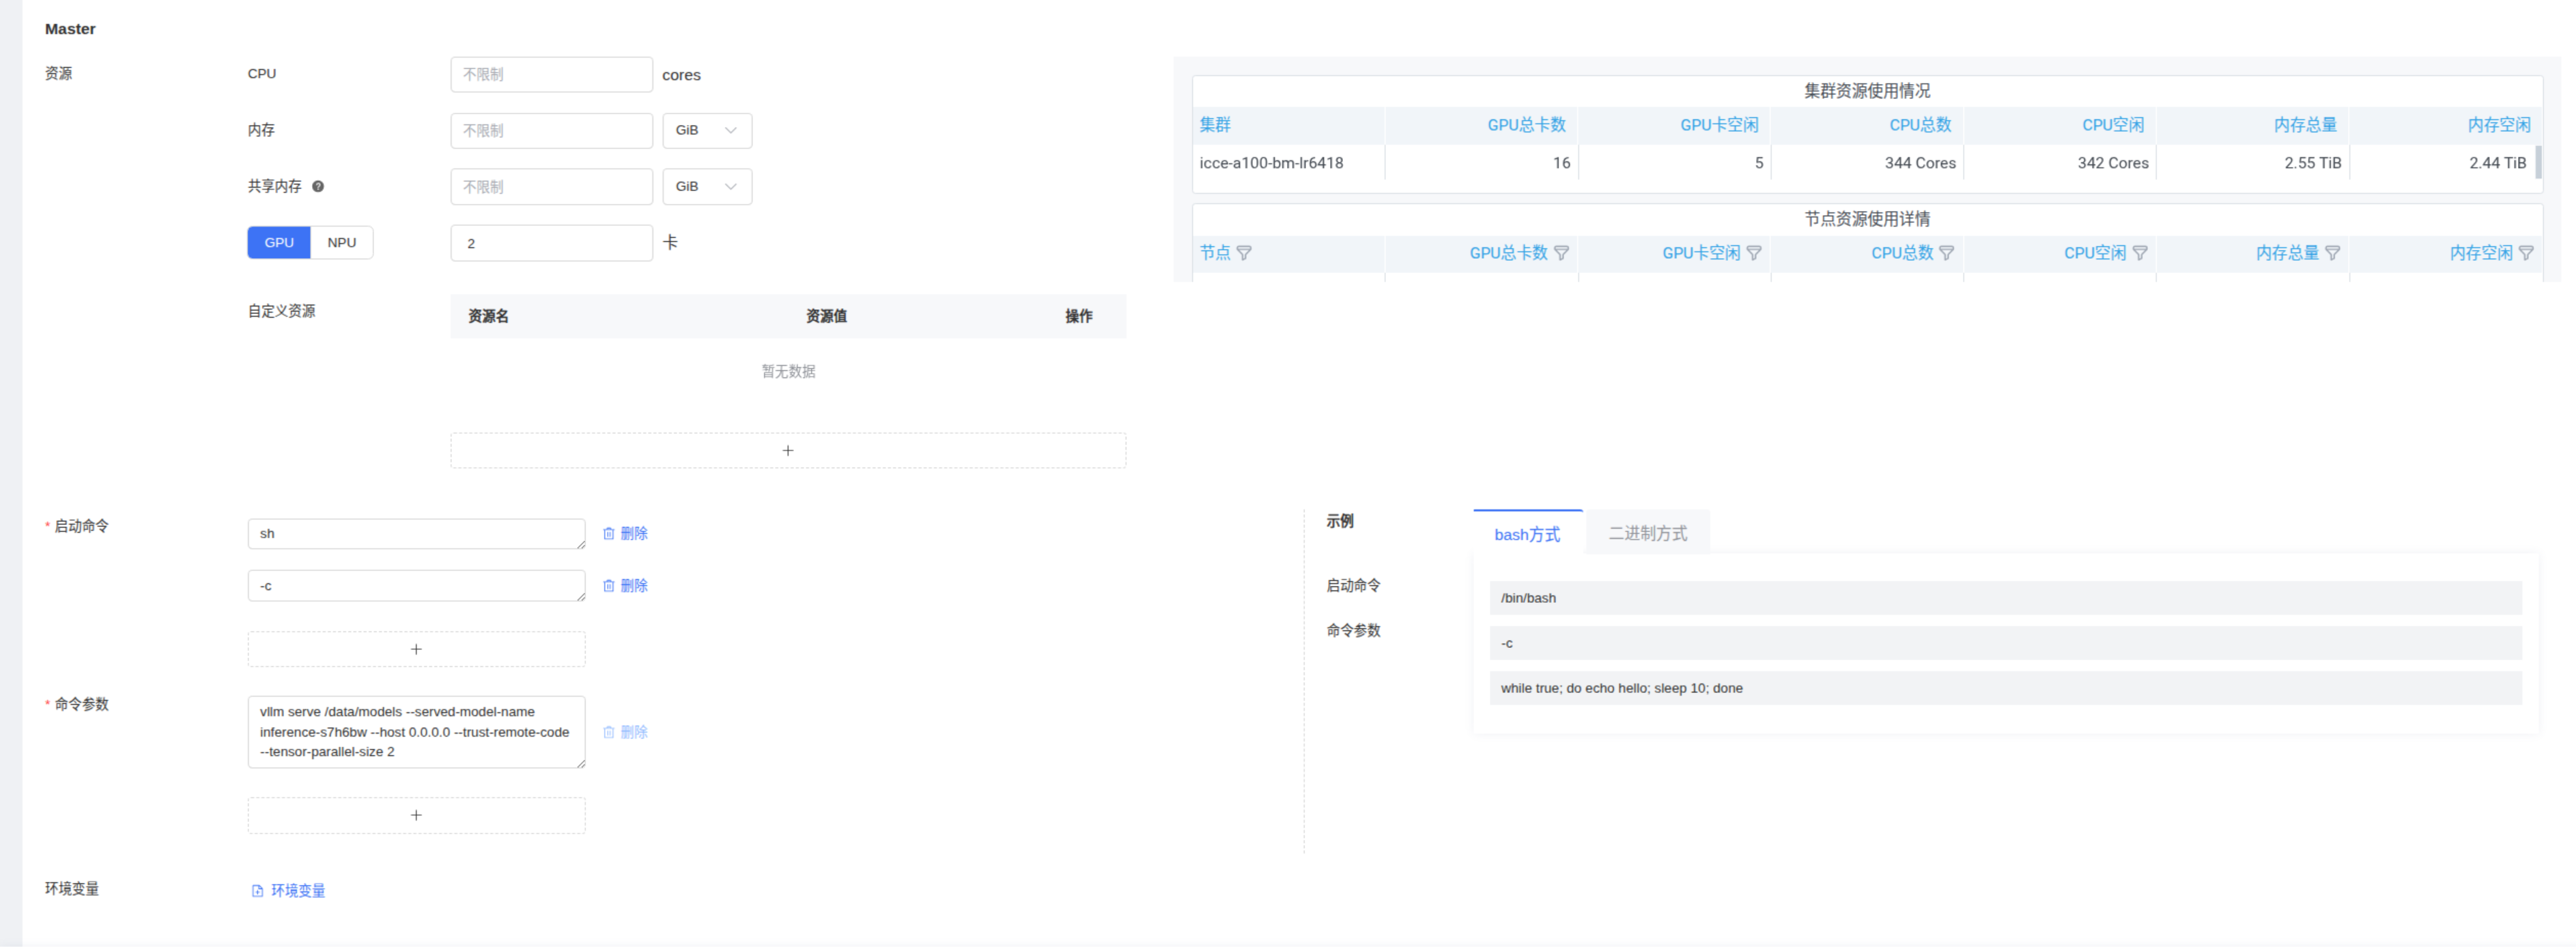Screen dimensions: 2576x947
Task: Click filter icon on CPU总数 node column
Action: point(1946,253)
